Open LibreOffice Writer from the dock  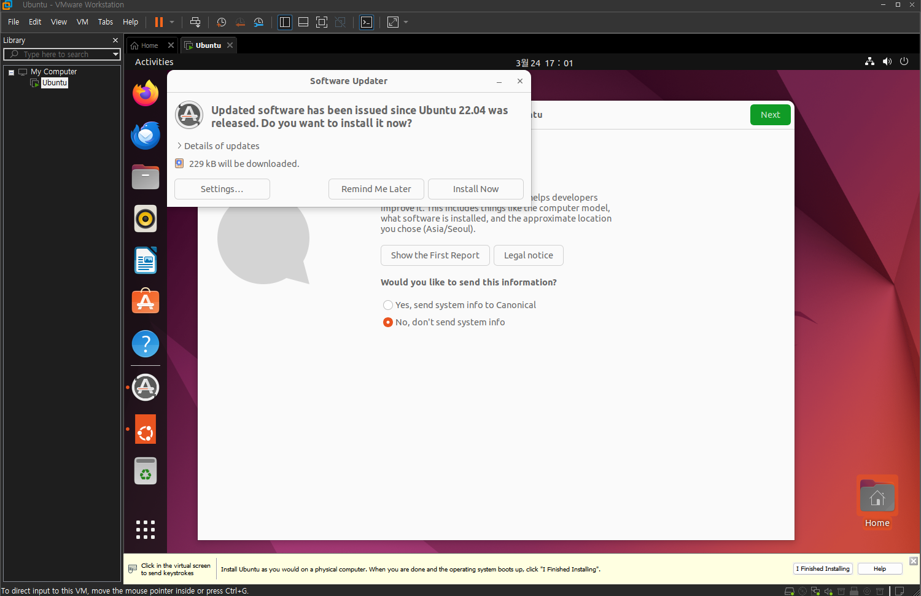(x=146, y=260)
